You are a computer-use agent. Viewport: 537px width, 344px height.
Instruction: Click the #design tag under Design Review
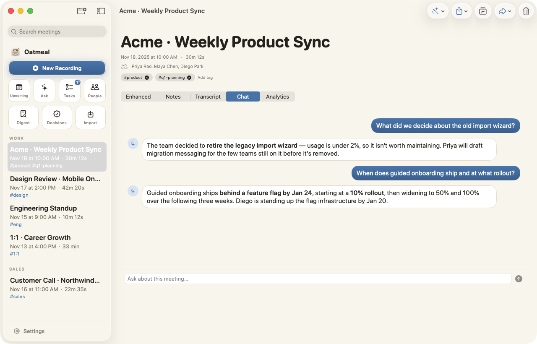pos(19,195)
